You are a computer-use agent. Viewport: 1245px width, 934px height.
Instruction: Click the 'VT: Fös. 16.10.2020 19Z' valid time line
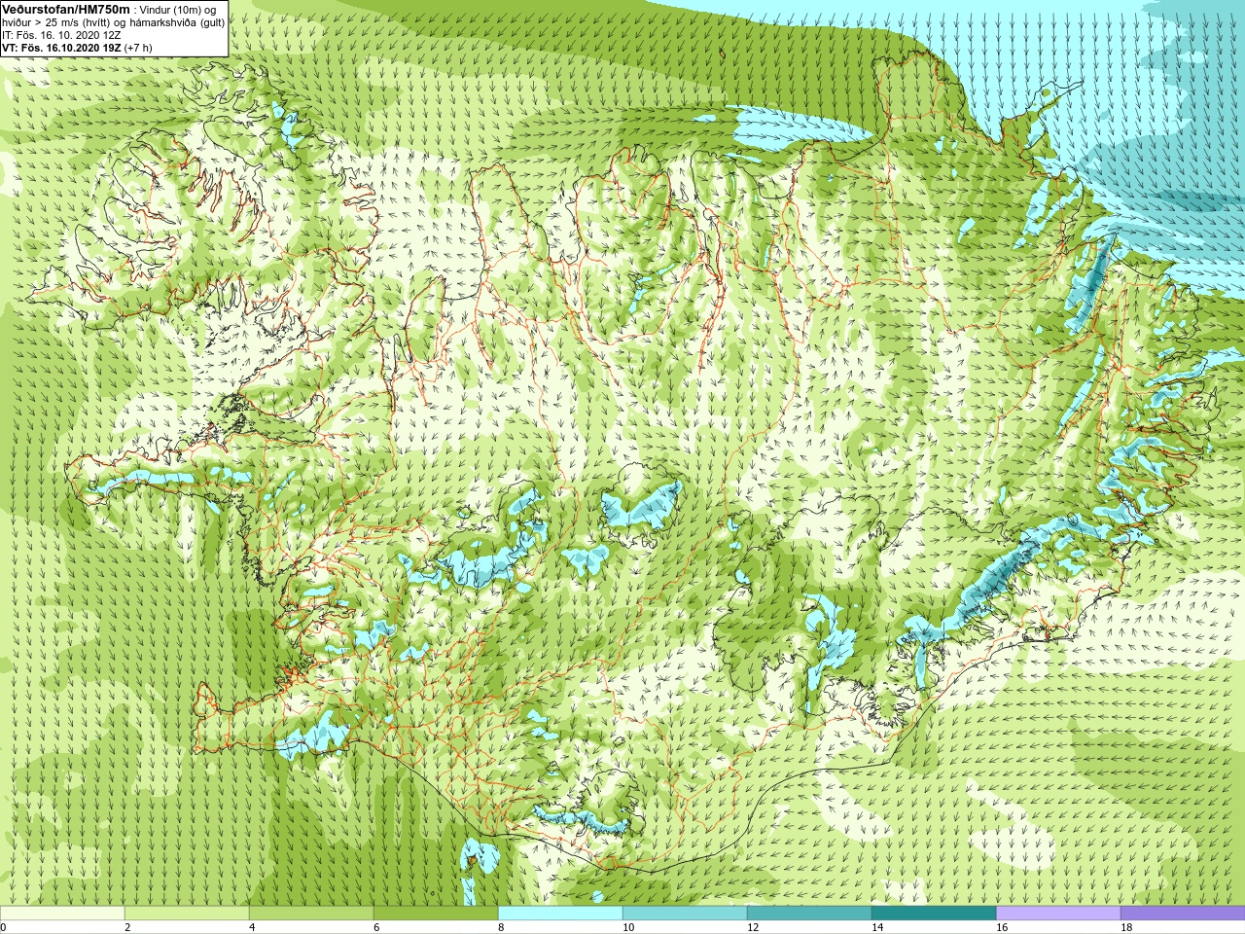(x=61, y=48)
